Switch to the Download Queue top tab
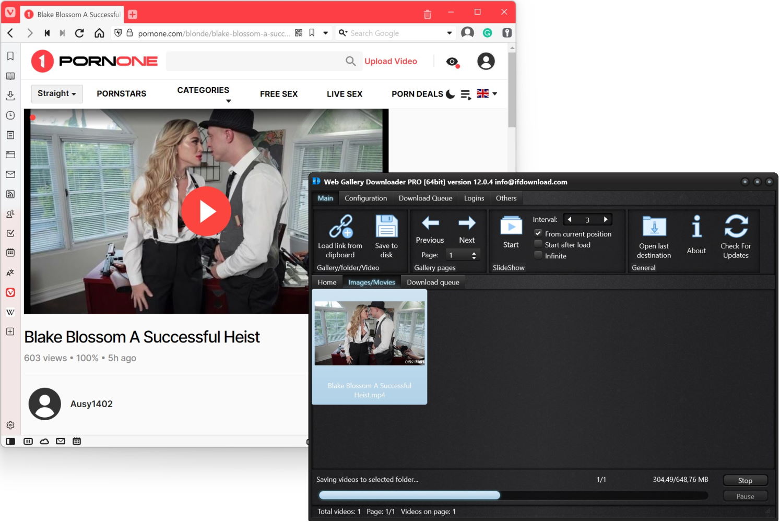The width and height of the screenshot is (780, 522). (x=426, y=198)
